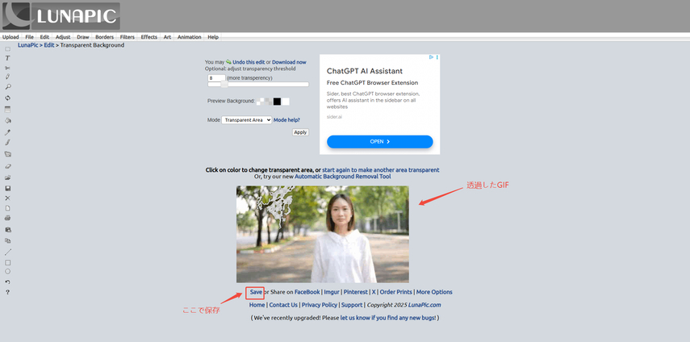Select the circle shape tool
The width and height of the screenshot is (690, 342).
click(x=7, y=272)
